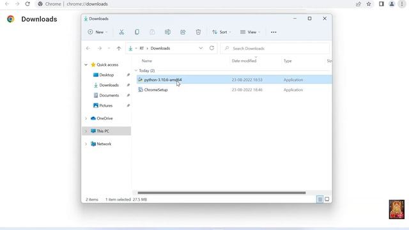Click the Delete trash icon
409x230 pixels.
coord(198,32)
